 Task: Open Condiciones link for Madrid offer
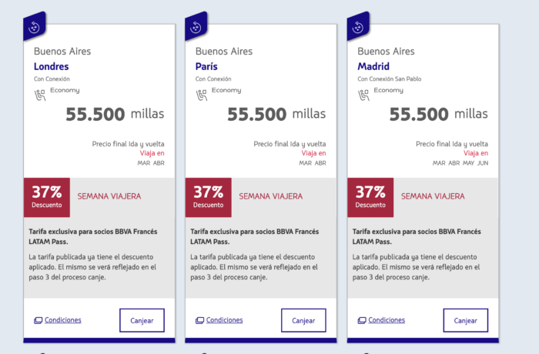[x=386, y=320]
